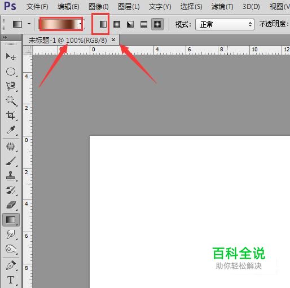This screenshot has height=288, width=290.
Task: Close the 未标题-1 document tab
Action: tap(113, 39)
